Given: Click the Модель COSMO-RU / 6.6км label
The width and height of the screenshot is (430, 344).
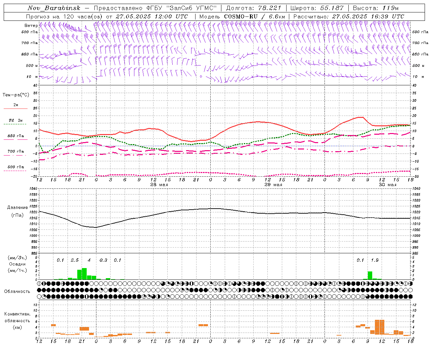Looking at the screenshot, I should coord(242,16).
